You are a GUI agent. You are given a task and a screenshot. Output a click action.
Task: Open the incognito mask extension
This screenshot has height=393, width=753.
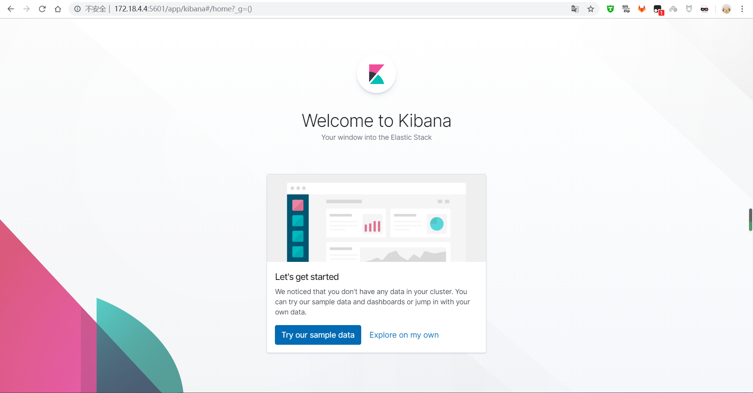tap(705, 9)
